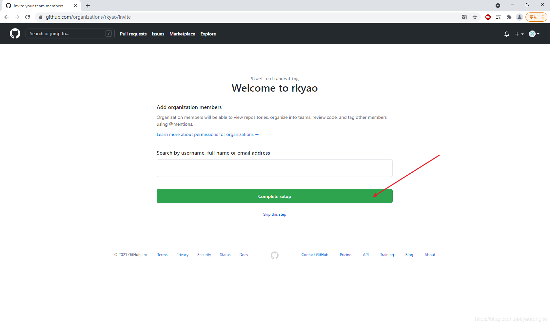
Task: Close the 'Invite your team members' tab
Action: coord(75,6)
